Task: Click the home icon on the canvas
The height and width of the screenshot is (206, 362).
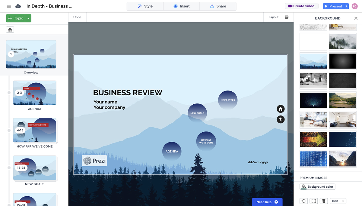Action: 280,109
